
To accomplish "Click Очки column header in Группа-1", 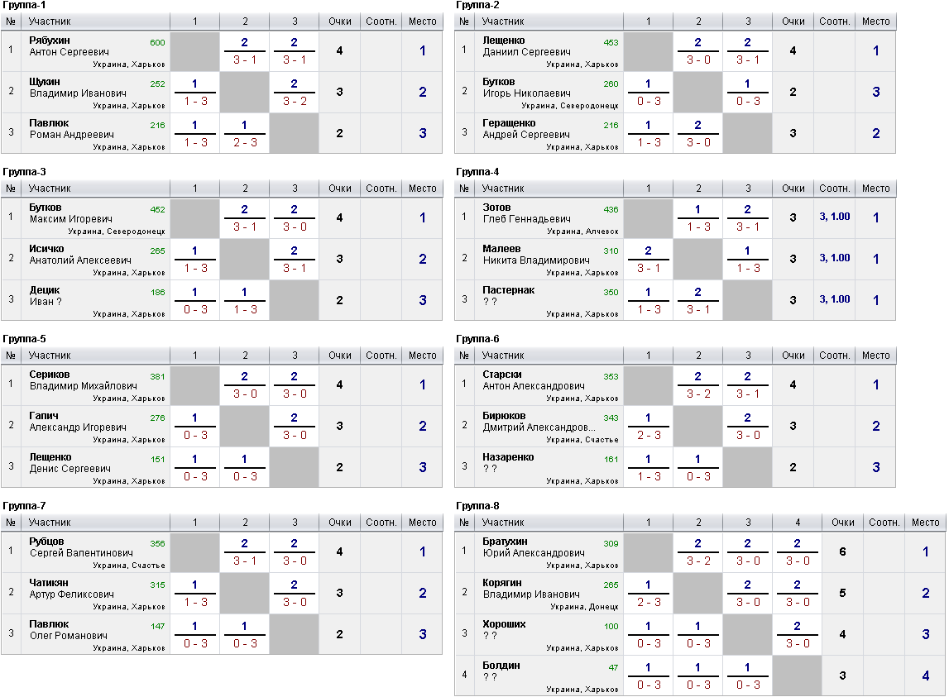I will click(339, 21).
